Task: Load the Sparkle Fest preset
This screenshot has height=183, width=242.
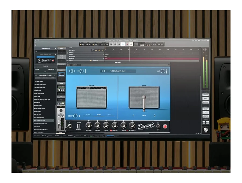Action: tap(37, 103)
